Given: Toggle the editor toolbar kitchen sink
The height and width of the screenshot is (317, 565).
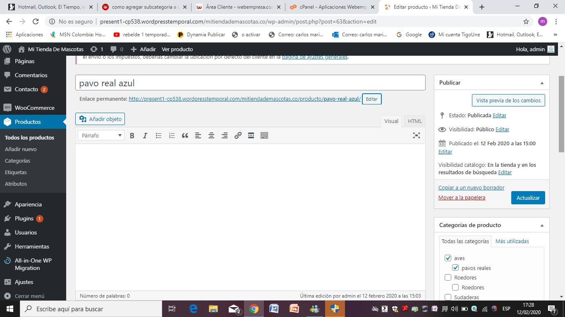Looking at the screenshot, I should point(264,135).
